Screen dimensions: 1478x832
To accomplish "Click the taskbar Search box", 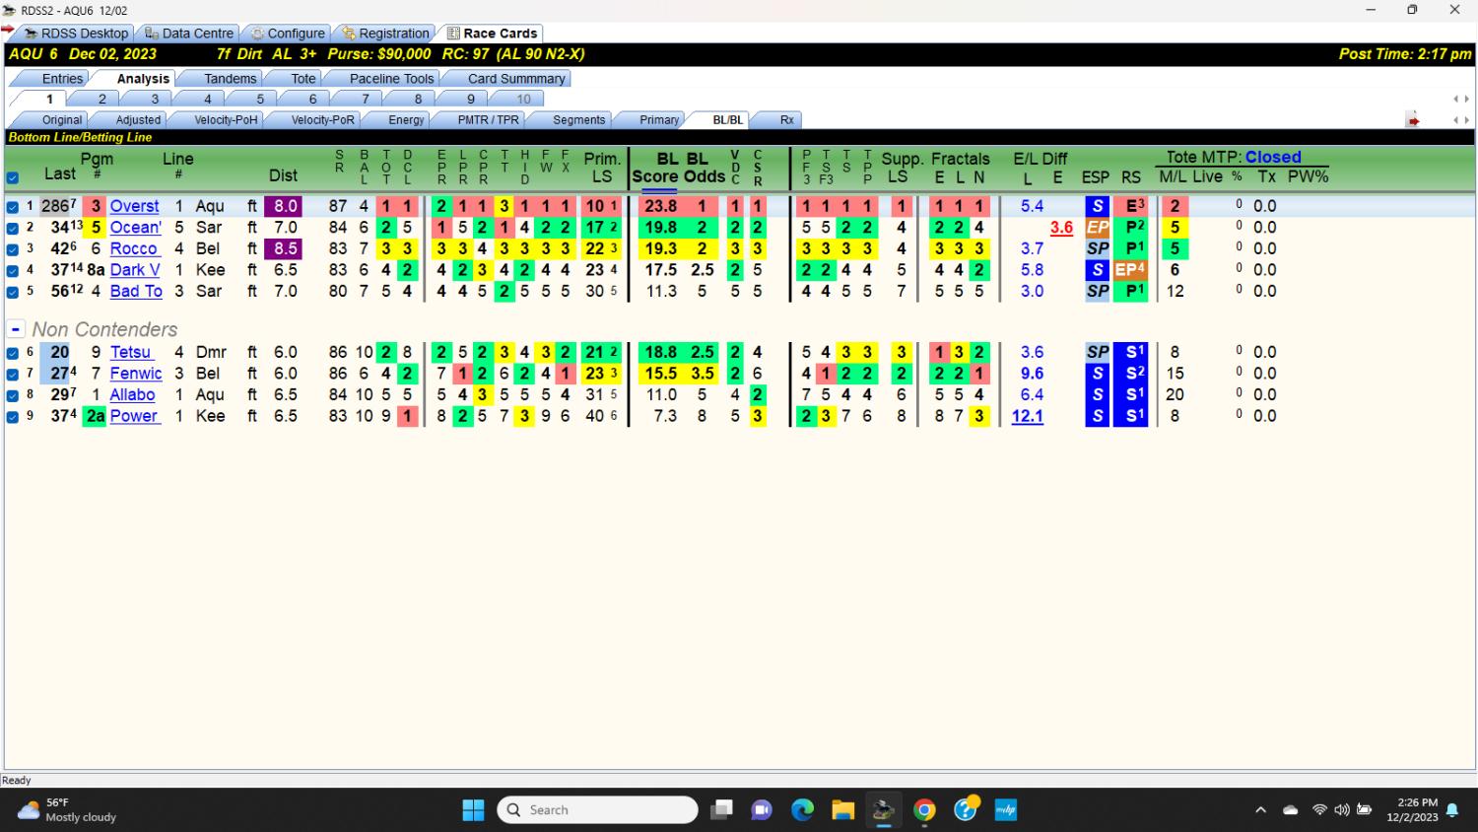I will coord(598,810).
